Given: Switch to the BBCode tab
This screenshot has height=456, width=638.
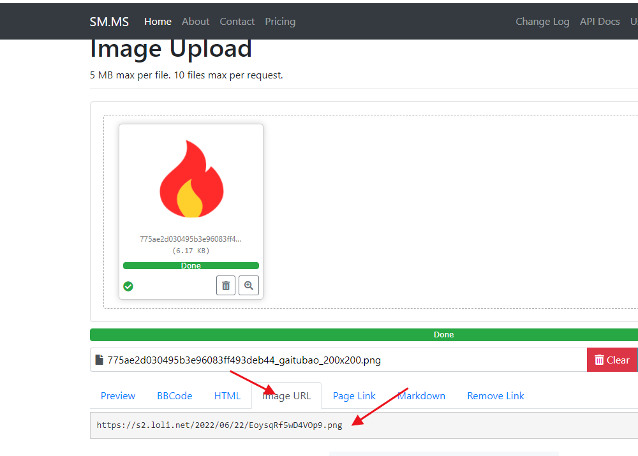Looking at the screenshot, I should [x=175, y=396].
